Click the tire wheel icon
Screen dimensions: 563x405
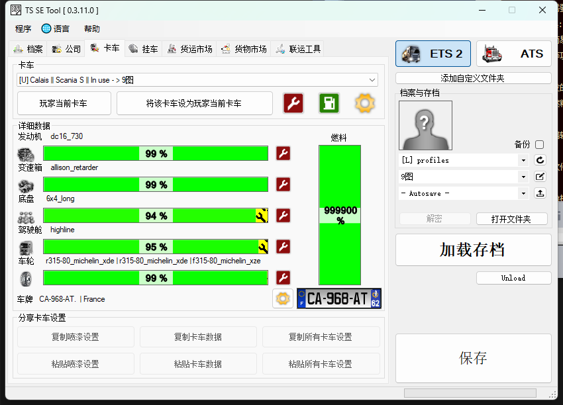pos(25,279)
